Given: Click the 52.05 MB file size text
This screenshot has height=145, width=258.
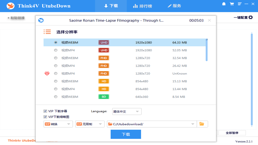Looking at the screenshot, I should coord(180,50).
